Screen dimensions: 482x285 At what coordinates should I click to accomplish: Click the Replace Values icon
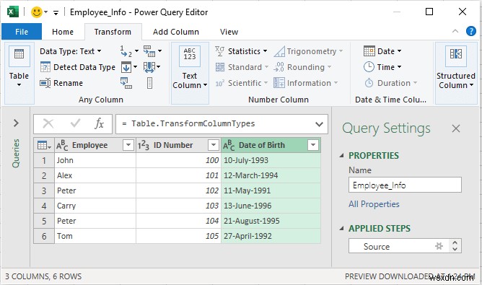pos(126,51)
